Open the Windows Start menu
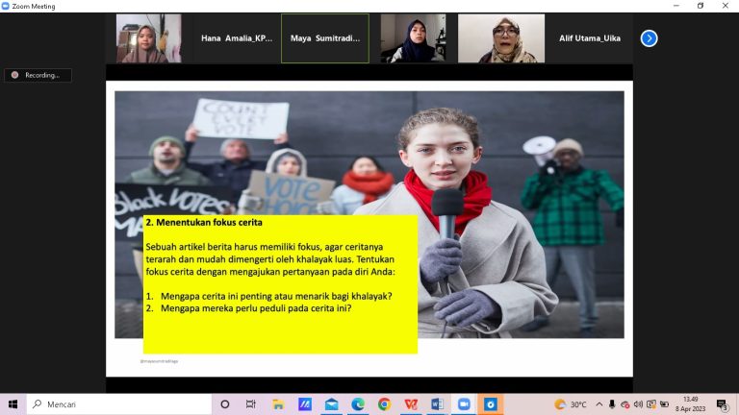 click(x=13, y=404)
